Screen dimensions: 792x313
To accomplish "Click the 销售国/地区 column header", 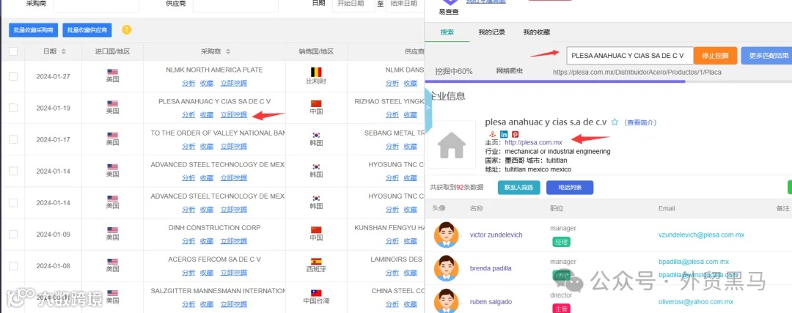I will [316, 51].
